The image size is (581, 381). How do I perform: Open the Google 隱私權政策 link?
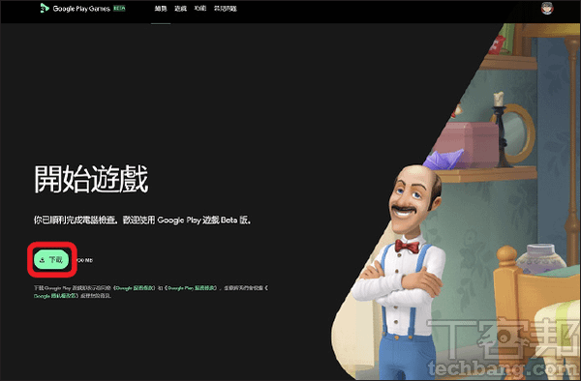(x=55, y=296)
